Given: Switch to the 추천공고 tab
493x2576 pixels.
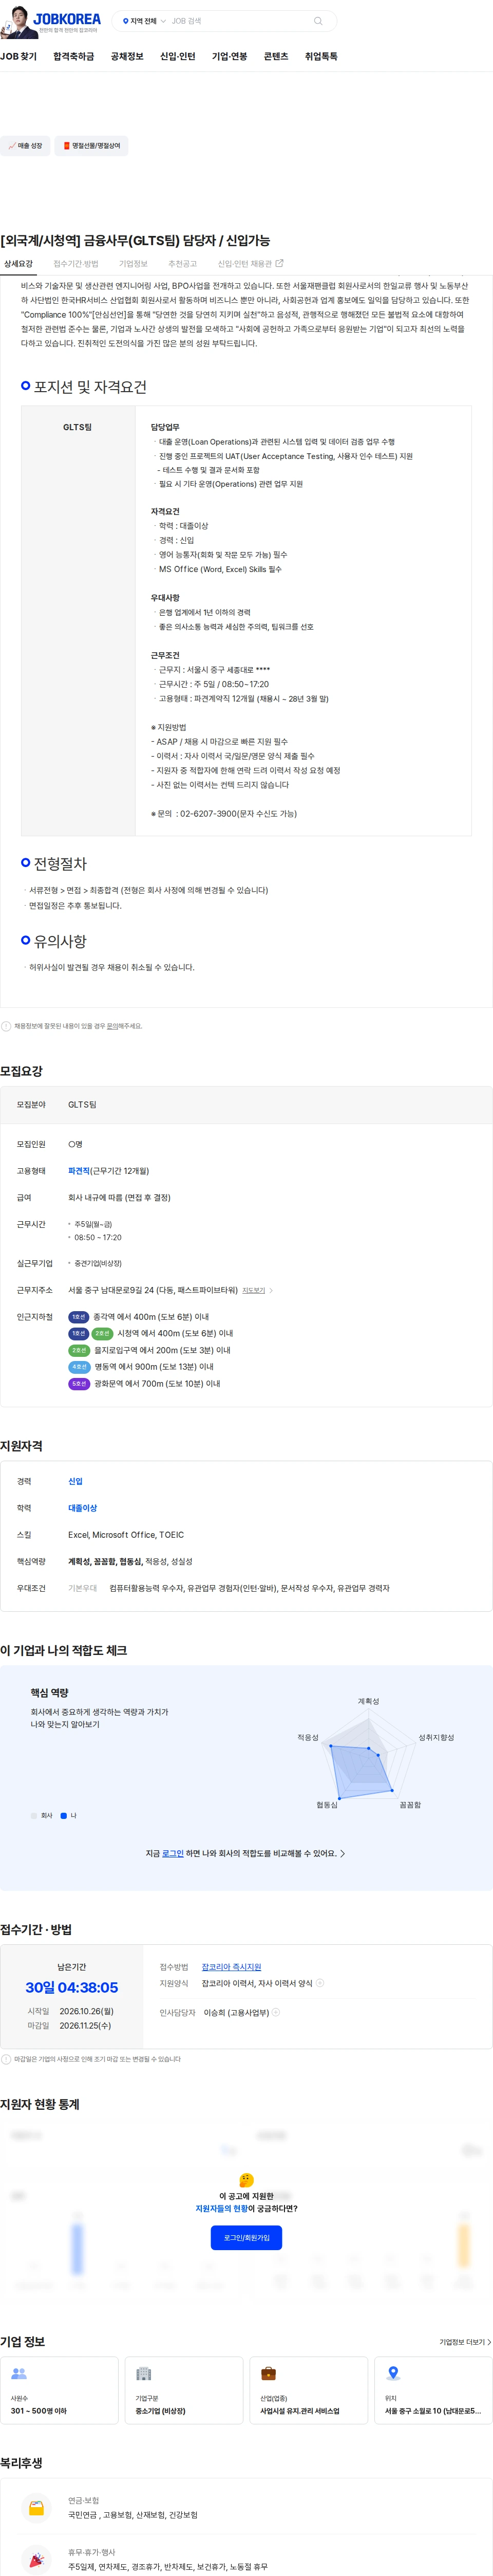Looking at the screenshot, I should click(x=182, y=264).
